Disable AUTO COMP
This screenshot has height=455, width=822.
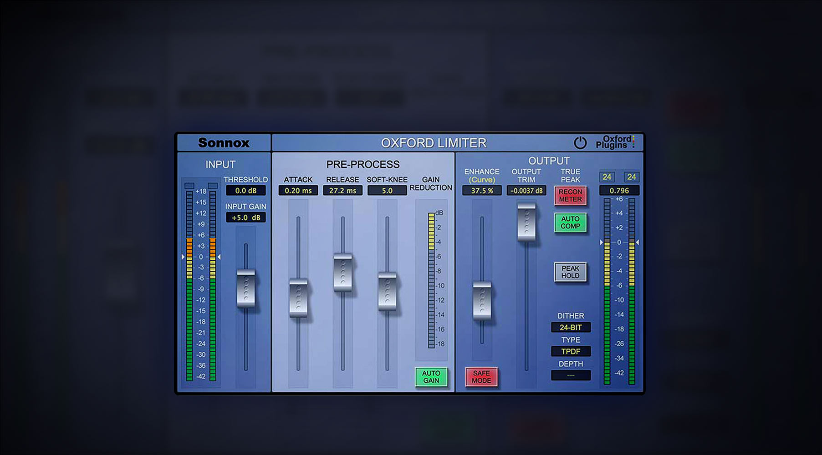(x=570, y=223)
